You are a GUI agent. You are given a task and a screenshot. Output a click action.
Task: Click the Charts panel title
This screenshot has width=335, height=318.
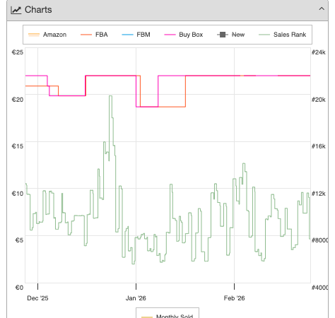38,10
